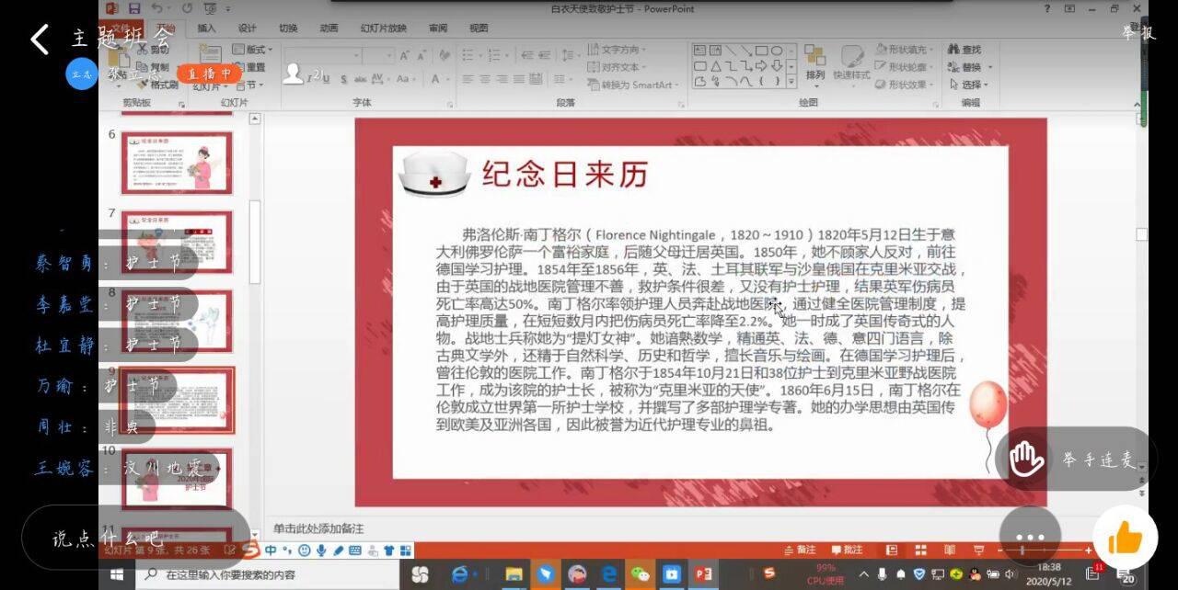Open the 切换 ribbon tab

tap(288, 28)
